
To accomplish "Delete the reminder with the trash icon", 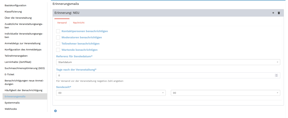I will click(279, 13).
